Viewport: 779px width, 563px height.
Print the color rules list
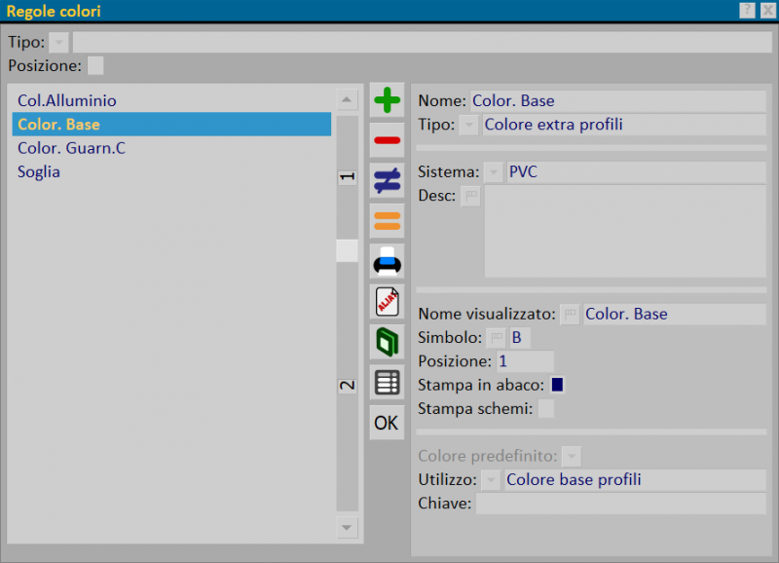pos(387,261)
